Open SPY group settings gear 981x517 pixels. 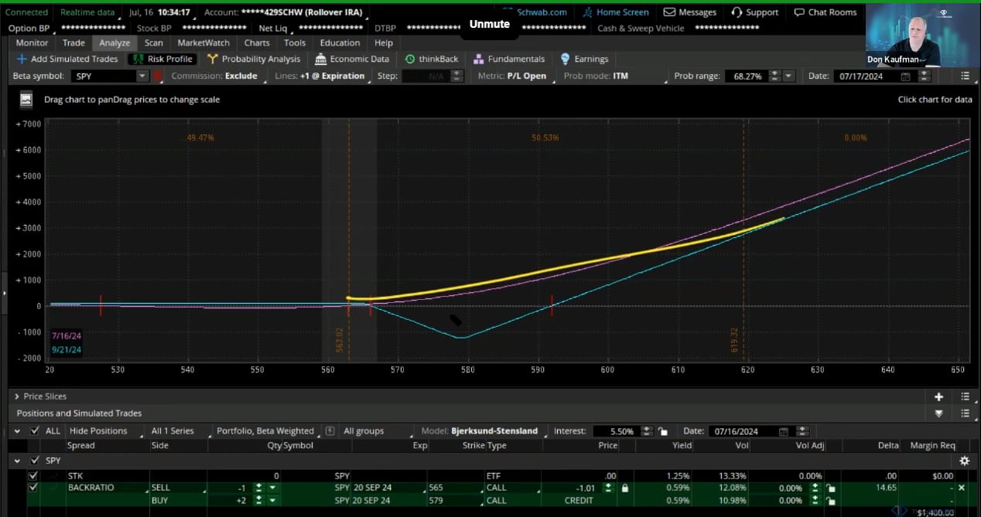click(x=964, y=461)
